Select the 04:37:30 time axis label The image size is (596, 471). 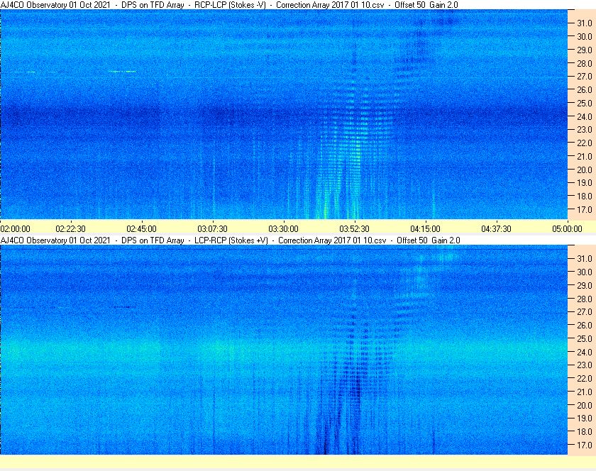pyautogui.click(x=497, y=229)
